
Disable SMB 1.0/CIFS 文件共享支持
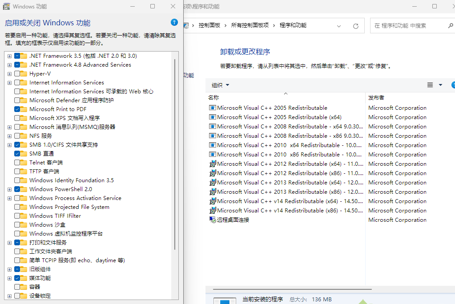18,144
